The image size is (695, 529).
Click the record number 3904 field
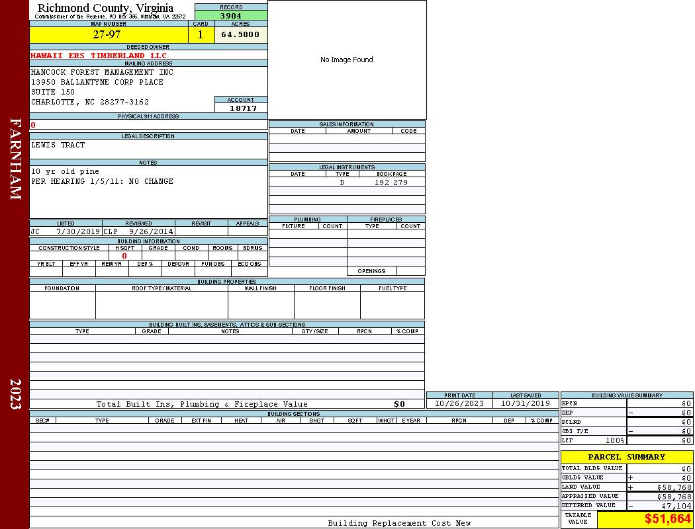click(231, 16)
